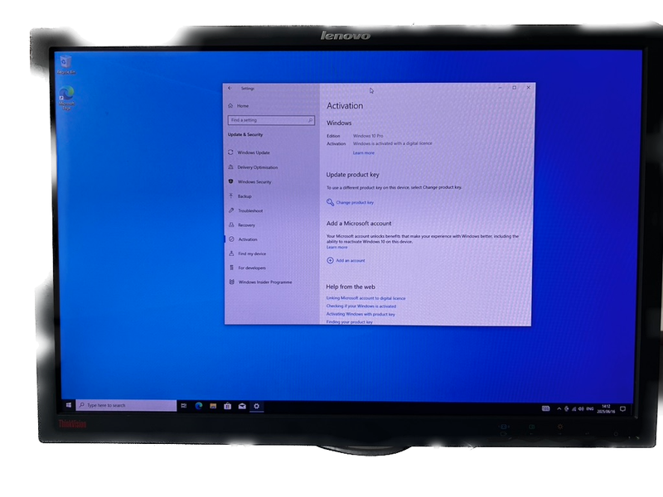Open Delivery Optimisation settings
This screenshot has width=663, height=497.
tap(253, 167)
